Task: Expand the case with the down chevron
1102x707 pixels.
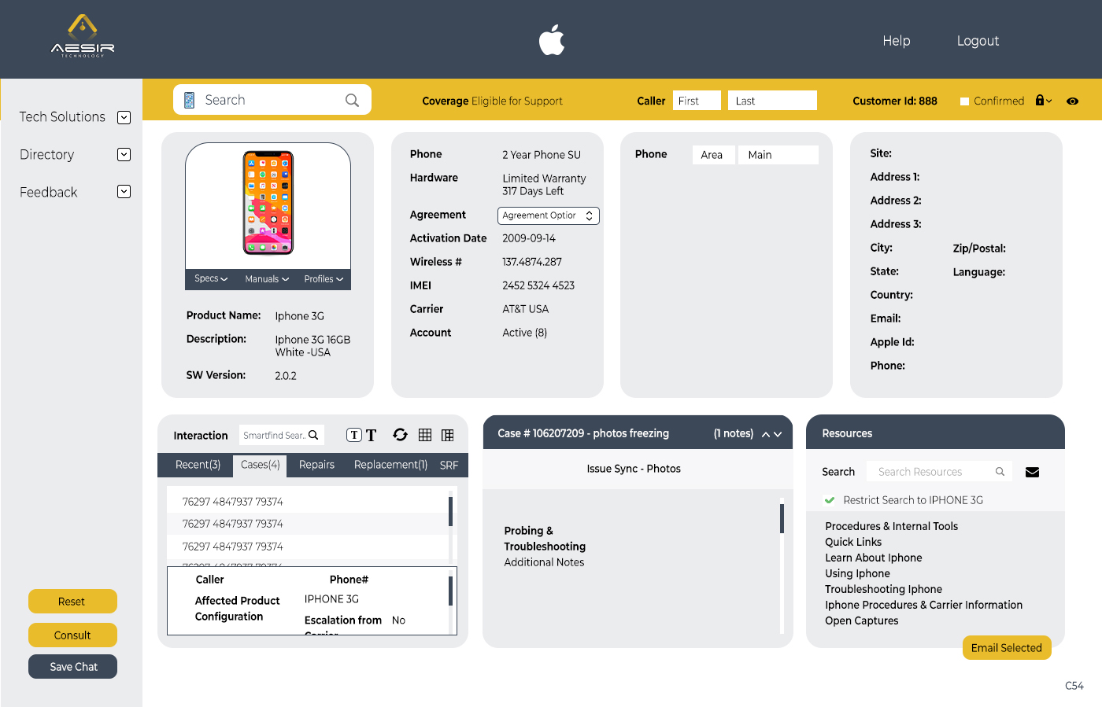Action: click(x=778, y=434)
